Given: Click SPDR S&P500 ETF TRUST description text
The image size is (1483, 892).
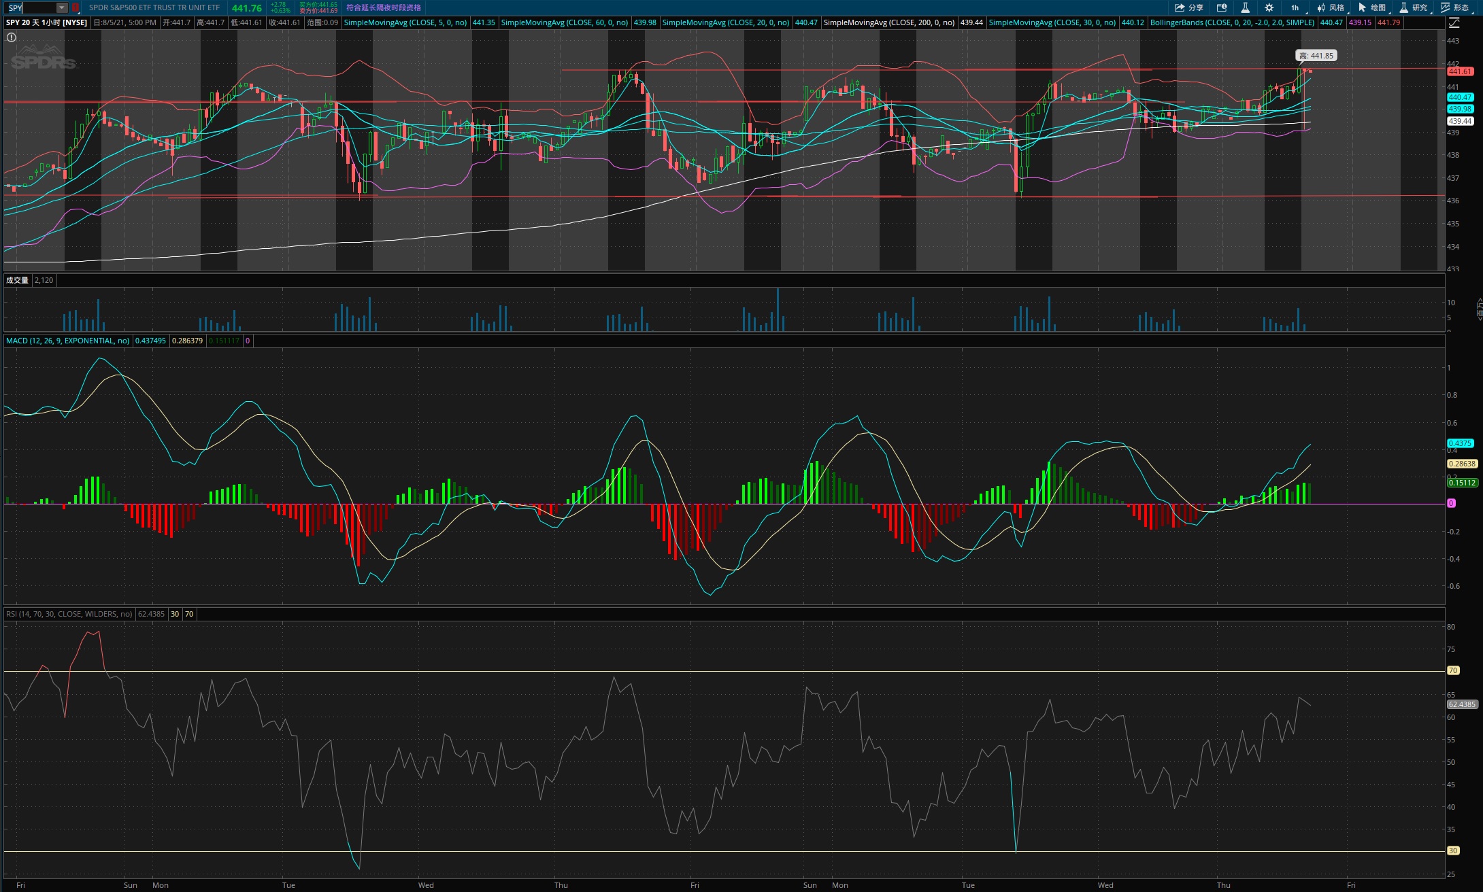Looking at the screenshot, I should click(154, 7).
